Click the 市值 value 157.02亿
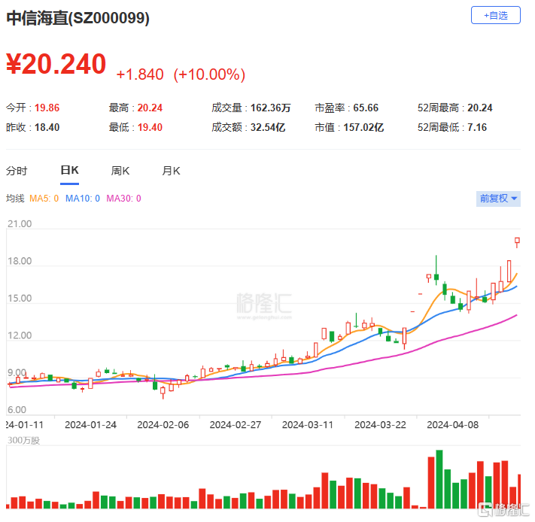 [x=363, y=128]
